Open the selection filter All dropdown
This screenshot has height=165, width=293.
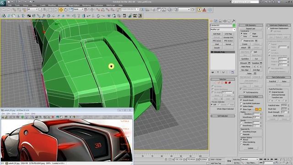click(33, 9)
